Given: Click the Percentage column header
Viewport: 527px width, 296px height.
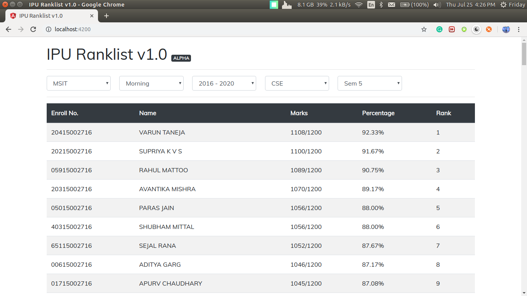Looking at the screenshot, I should pos(378,113).
